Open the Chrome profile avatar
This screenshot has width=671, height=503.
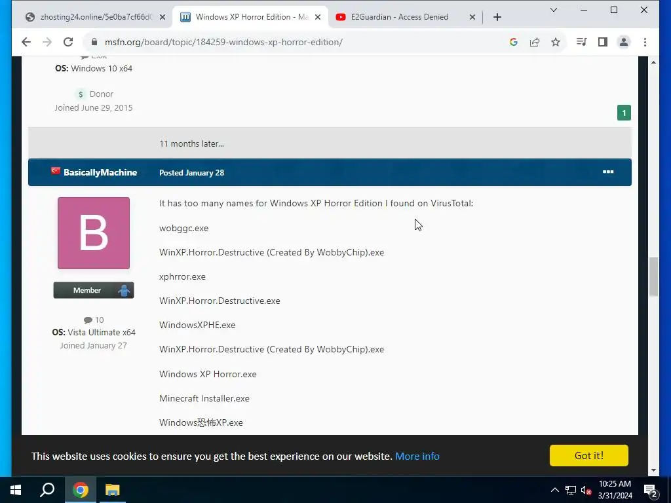624,42
